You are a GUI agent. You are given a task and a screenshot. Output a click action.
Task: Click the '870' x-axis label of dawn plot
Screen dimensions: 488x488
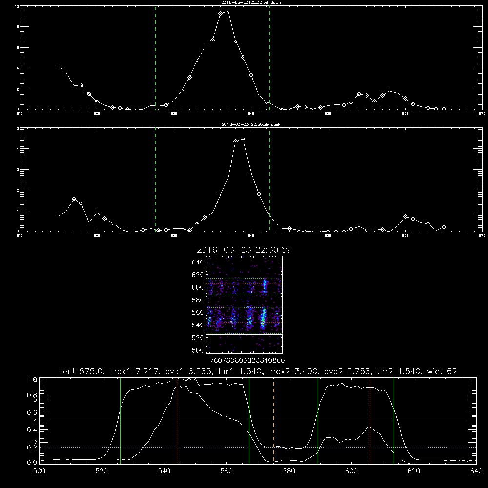click(482, 114)
